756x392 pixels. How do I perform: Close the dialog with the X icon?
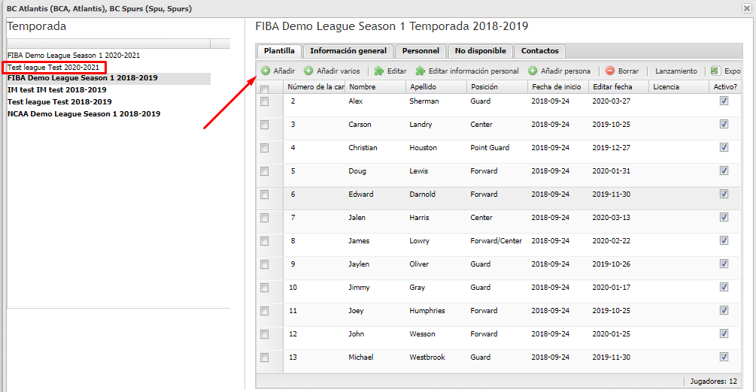pyautogui.click(x=746, y=8)
